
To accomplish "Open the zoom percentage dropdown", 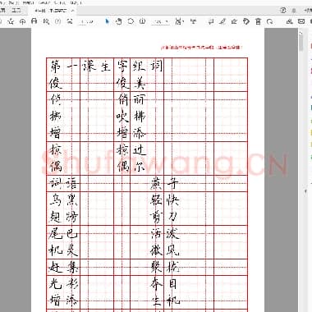I will (x=161, y=21).
